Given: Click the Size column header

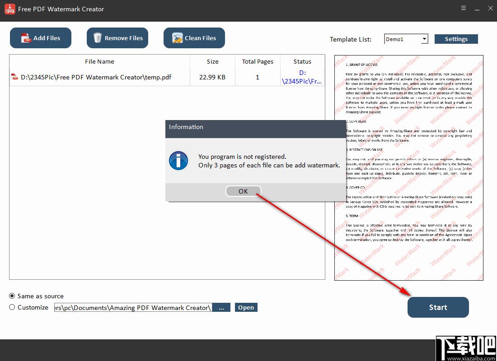Looking at the screenshot, I should [212, 61].
